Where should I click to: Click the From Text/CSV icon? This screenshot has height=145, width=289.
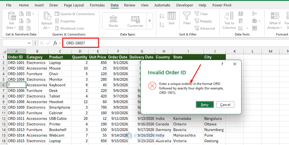(x=22, y=14)
